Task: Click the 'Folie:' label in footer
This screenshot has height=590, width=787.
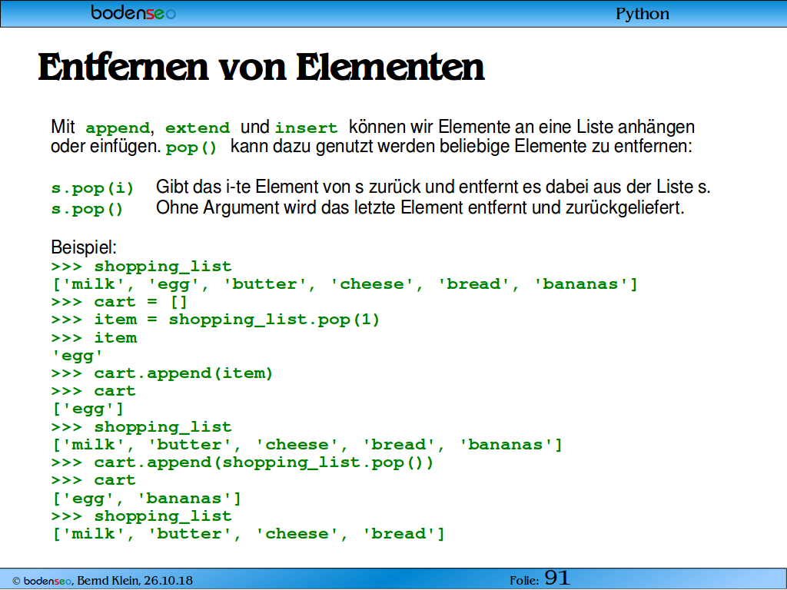Action: 524,581
